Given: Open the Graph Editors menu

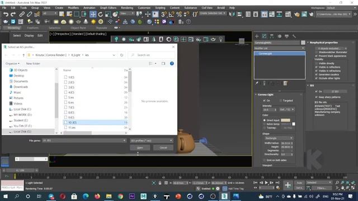Looking at the screenshot, I should coord(108,8).
